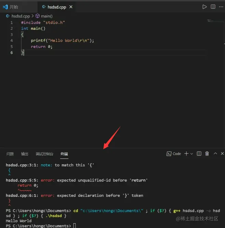Screen dimensions: 225x228
Task: Close the hsdsd.cpp editor tab
Action: [x=71, y=7]
